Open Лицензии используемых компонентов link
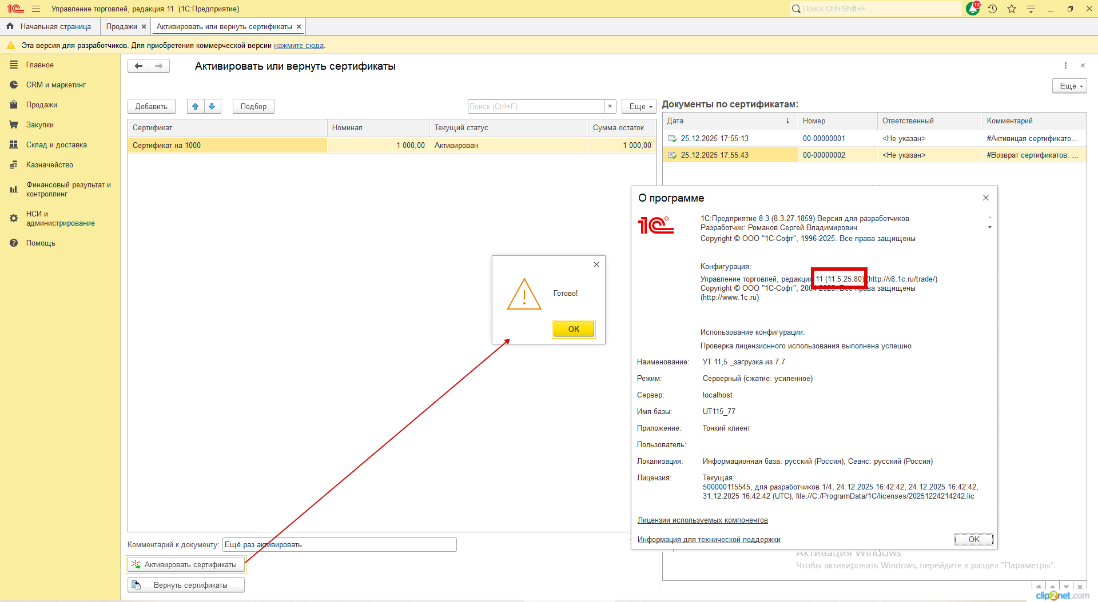This screenshot has height=602, width=1098. pyautogui.click(x=703, y=520)
